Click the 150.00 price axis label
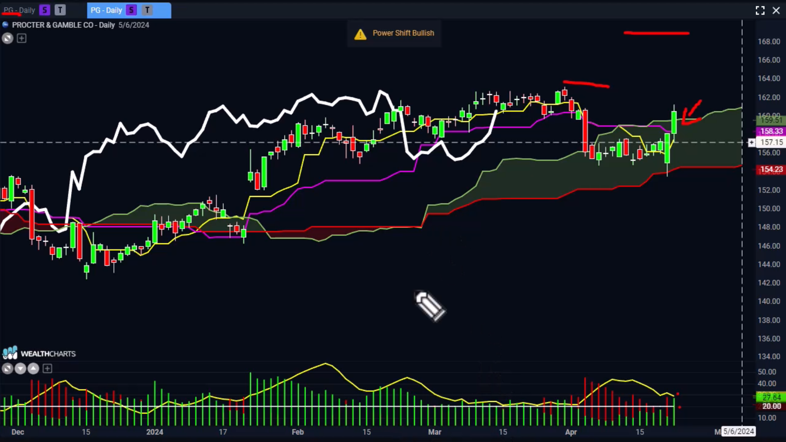The height and width of the screenshot is (442, 786). (769, 209)
